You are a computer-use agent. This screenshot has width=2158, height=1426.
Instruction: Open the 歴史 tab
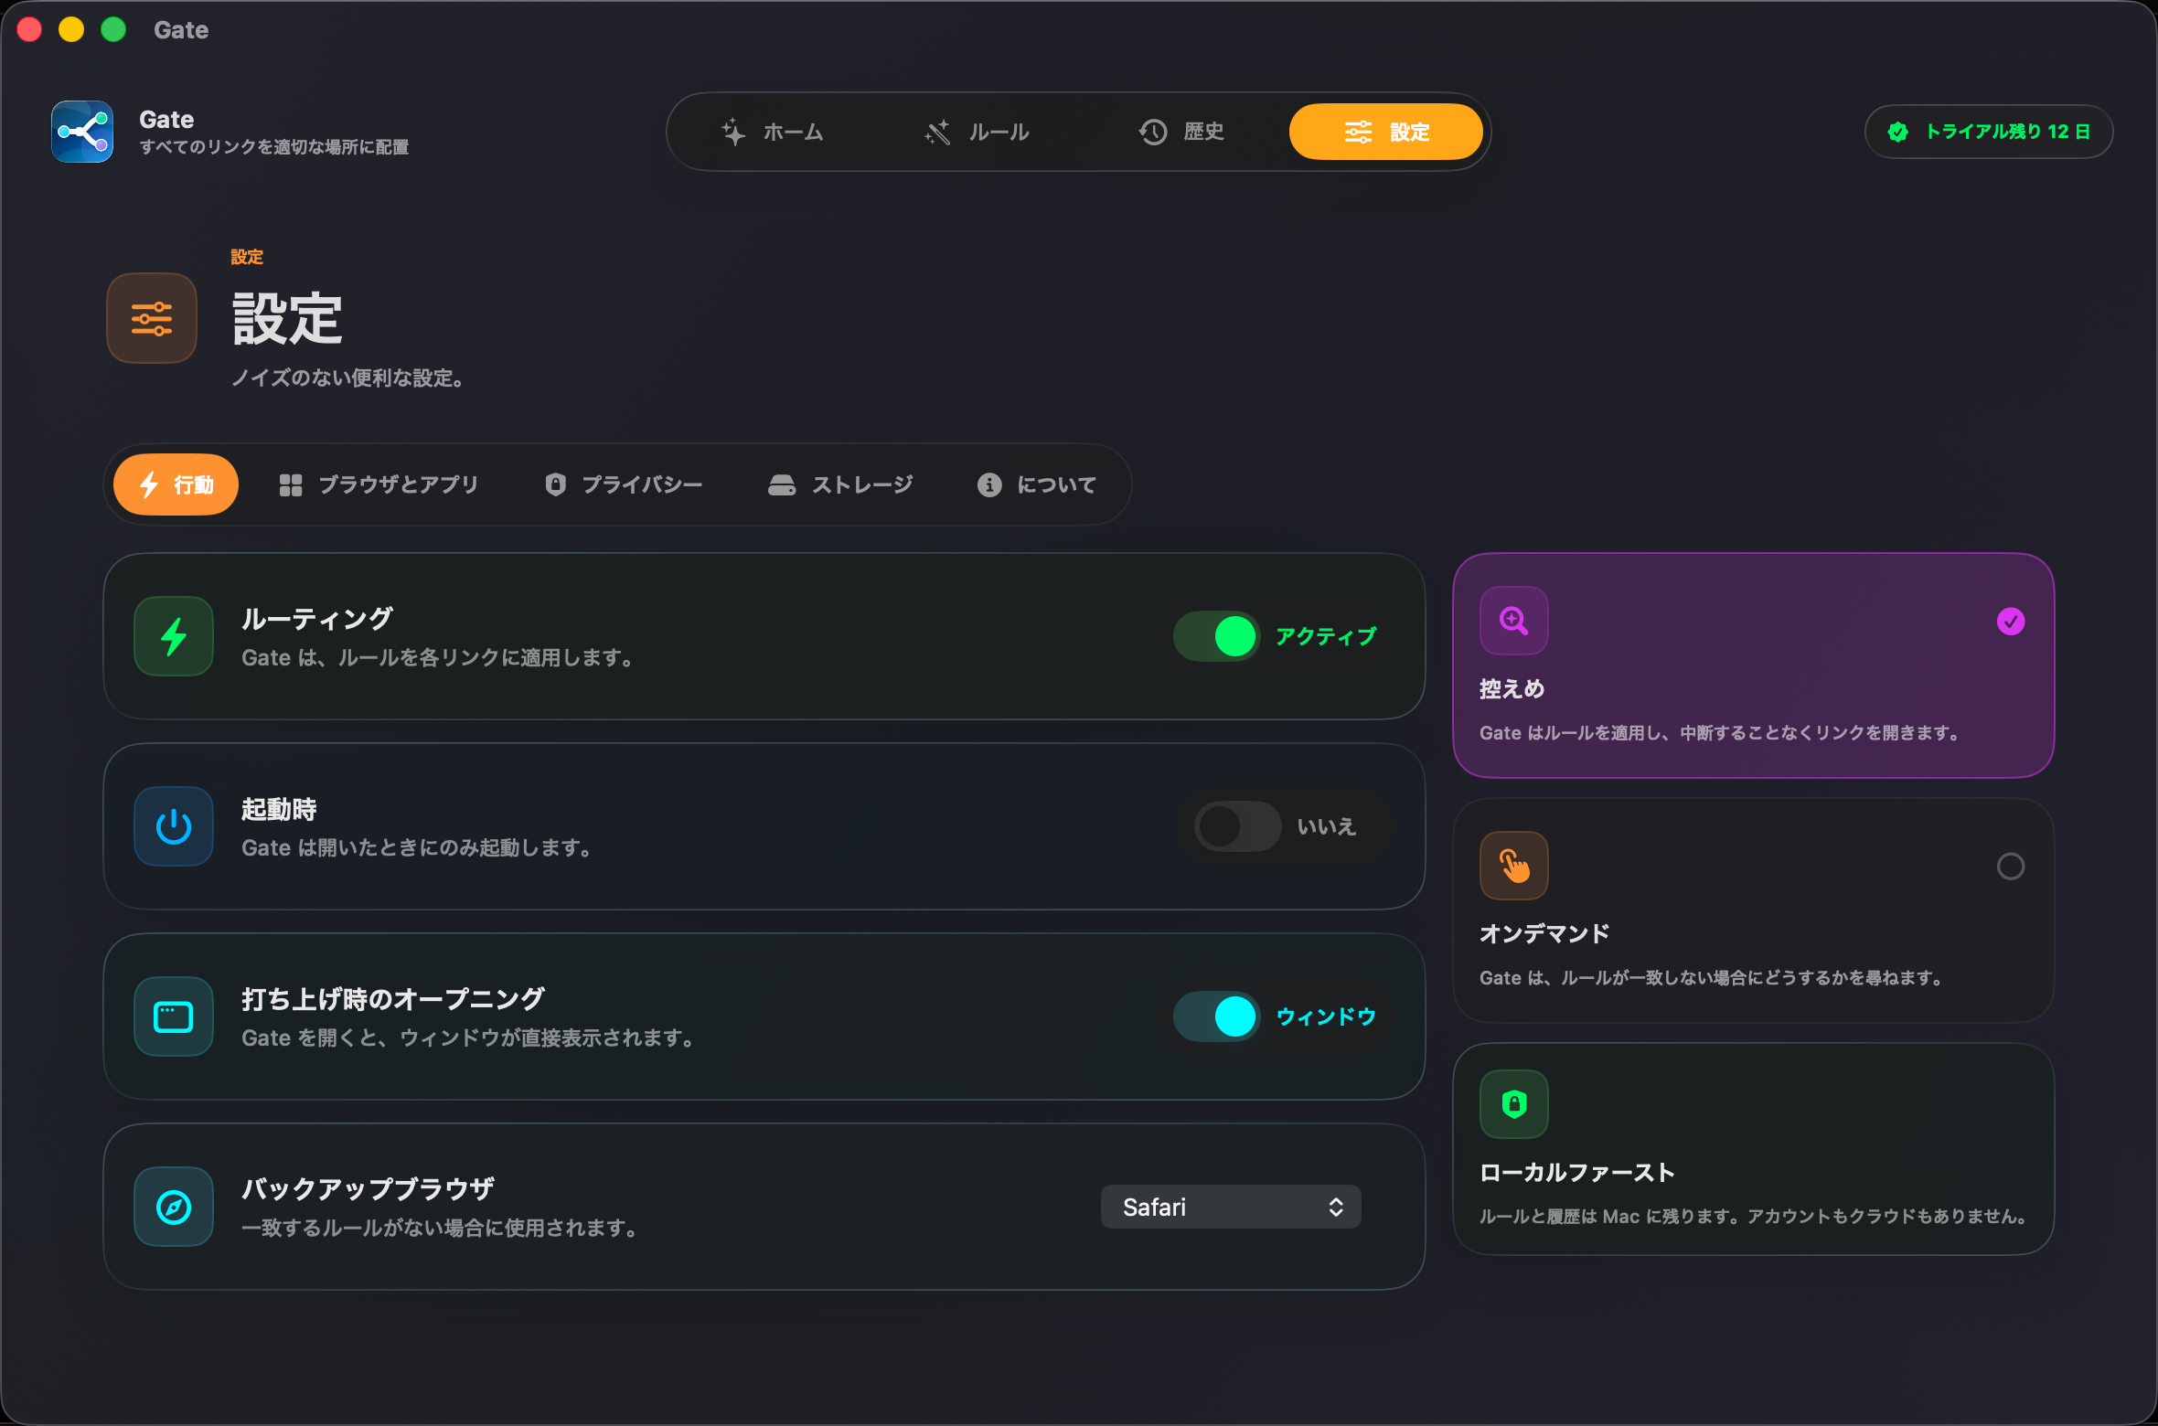click(x=1181, y=132)
